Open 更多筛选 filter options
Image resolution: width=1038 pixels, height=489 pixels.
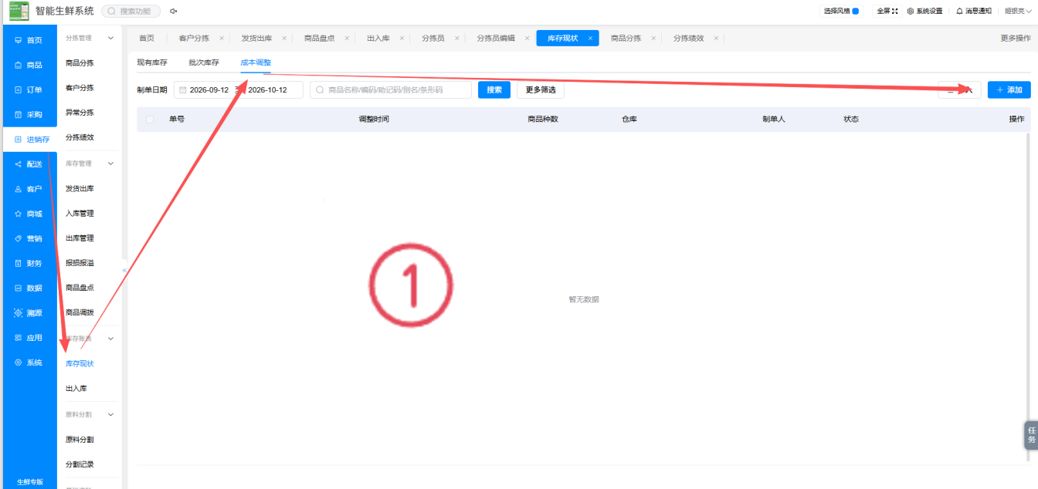coord(541,90)
